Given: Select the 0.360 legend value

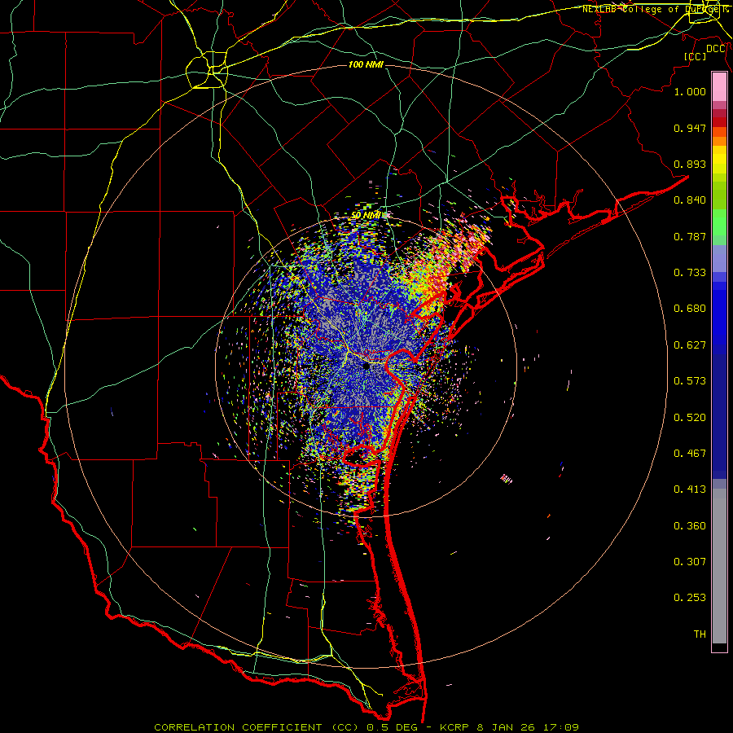Looking at the screenshot, I should coord(690,526).
